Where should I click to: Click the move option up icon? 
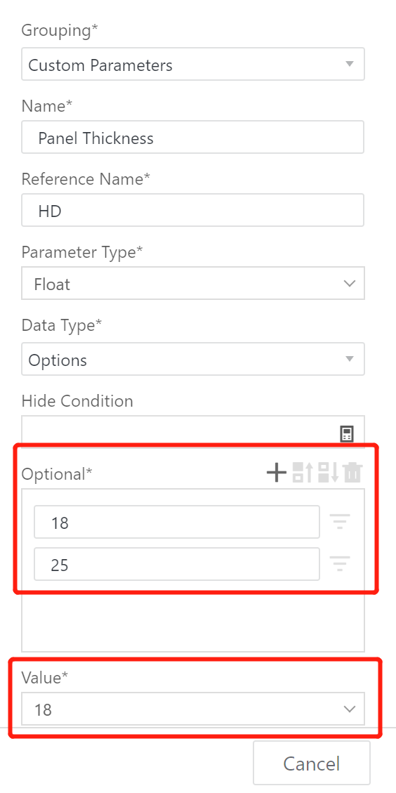coord(303,473)
